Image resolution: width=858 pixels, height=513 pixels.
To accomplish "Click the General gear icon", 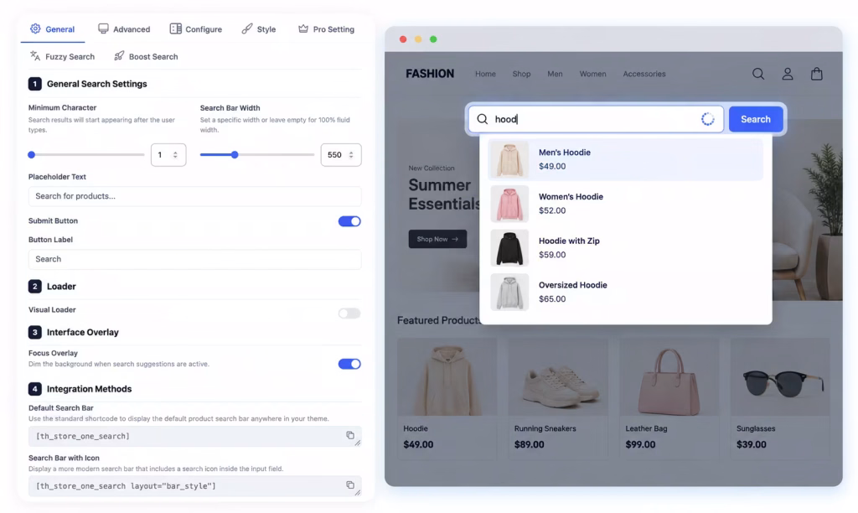I will pyautogui.click(x=35, y=28).
